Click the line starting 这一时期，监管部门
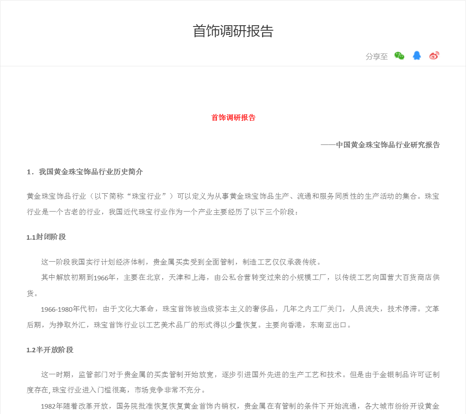This screenshot has height=414, width=466. [x=240, y=375]
